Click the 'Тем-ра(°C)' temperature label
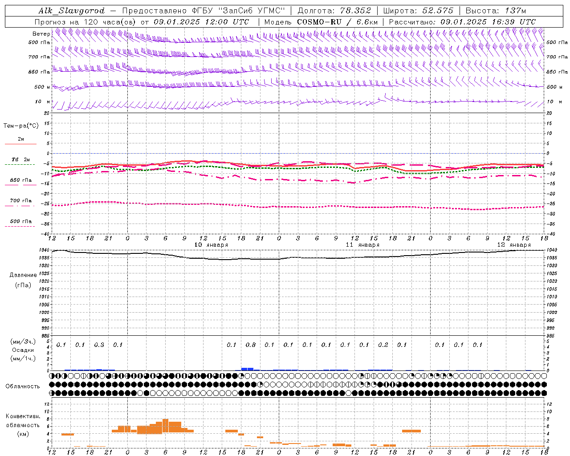 pos(21,126)
